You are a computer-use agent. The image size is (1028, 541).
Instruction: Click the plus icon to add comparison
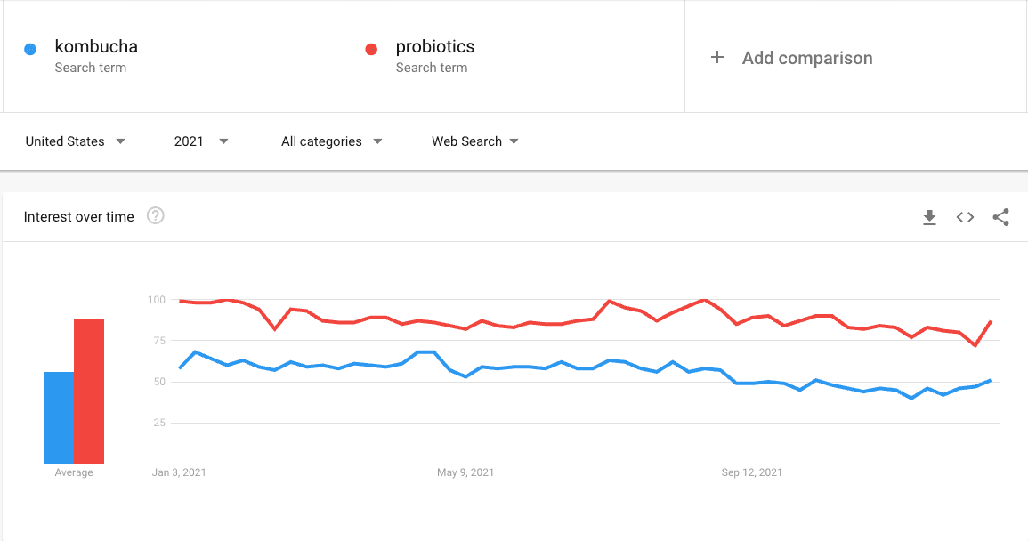(x=717, y=58)
